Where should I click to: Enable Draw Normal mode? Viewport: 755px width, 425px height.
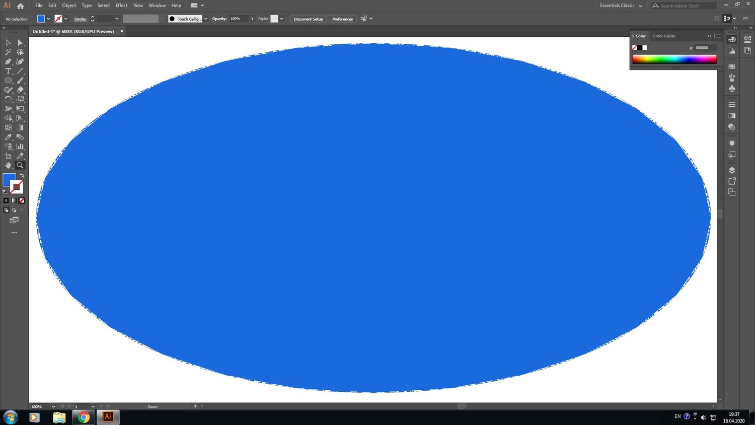click(6, 210)
